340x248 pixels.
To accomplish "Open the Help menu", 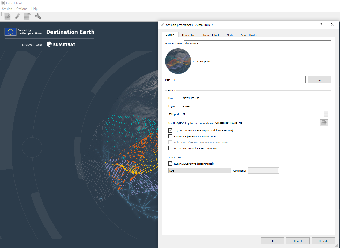I will coord(34,9).
